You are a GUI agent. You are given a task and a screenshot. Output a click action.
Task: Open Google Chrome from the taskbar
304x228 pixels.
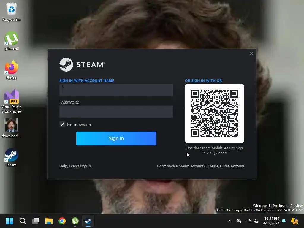[62, 221]
